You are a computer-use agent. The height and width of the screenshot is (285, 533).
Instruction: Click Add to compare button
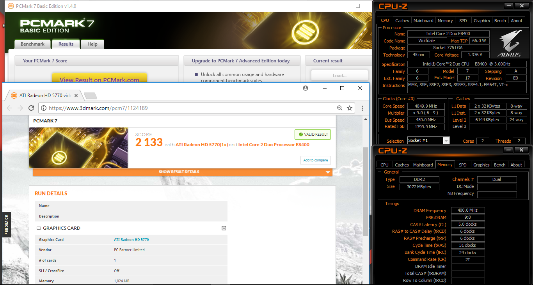pos(315,160)
